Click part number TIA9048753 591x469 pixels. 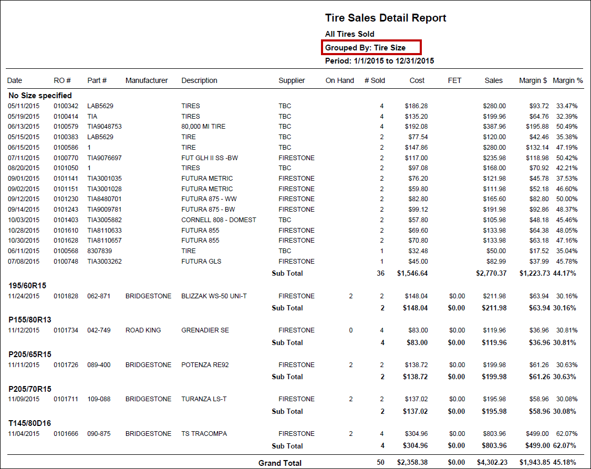pyautogui.click(x=105, y=127)
